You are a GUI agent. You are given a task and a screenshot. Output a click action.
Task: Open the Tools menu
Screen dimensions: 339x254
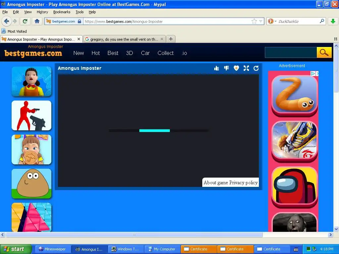coord(79,12)
